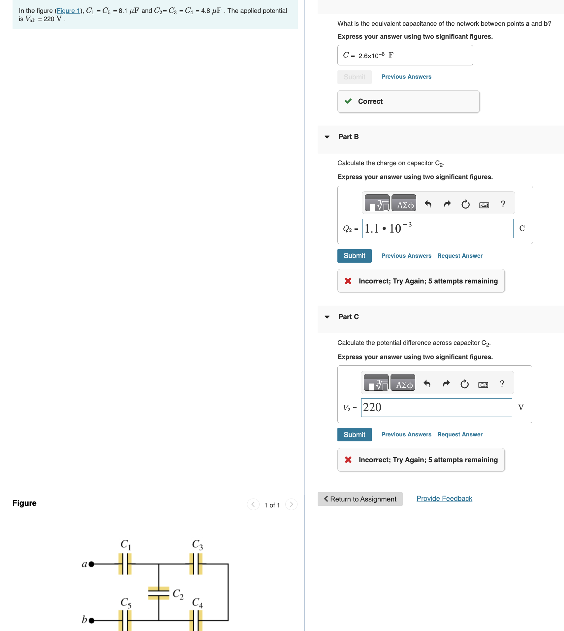564x631 pixels.
Task: Click Provide Feedback link
Action: pyautogui.click(x=444, y=499)
